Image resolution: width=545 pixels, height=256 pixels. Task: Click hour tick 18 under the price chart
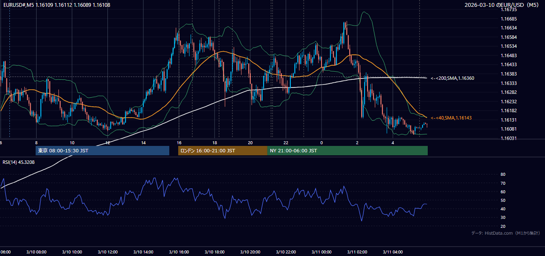(215, 143)
